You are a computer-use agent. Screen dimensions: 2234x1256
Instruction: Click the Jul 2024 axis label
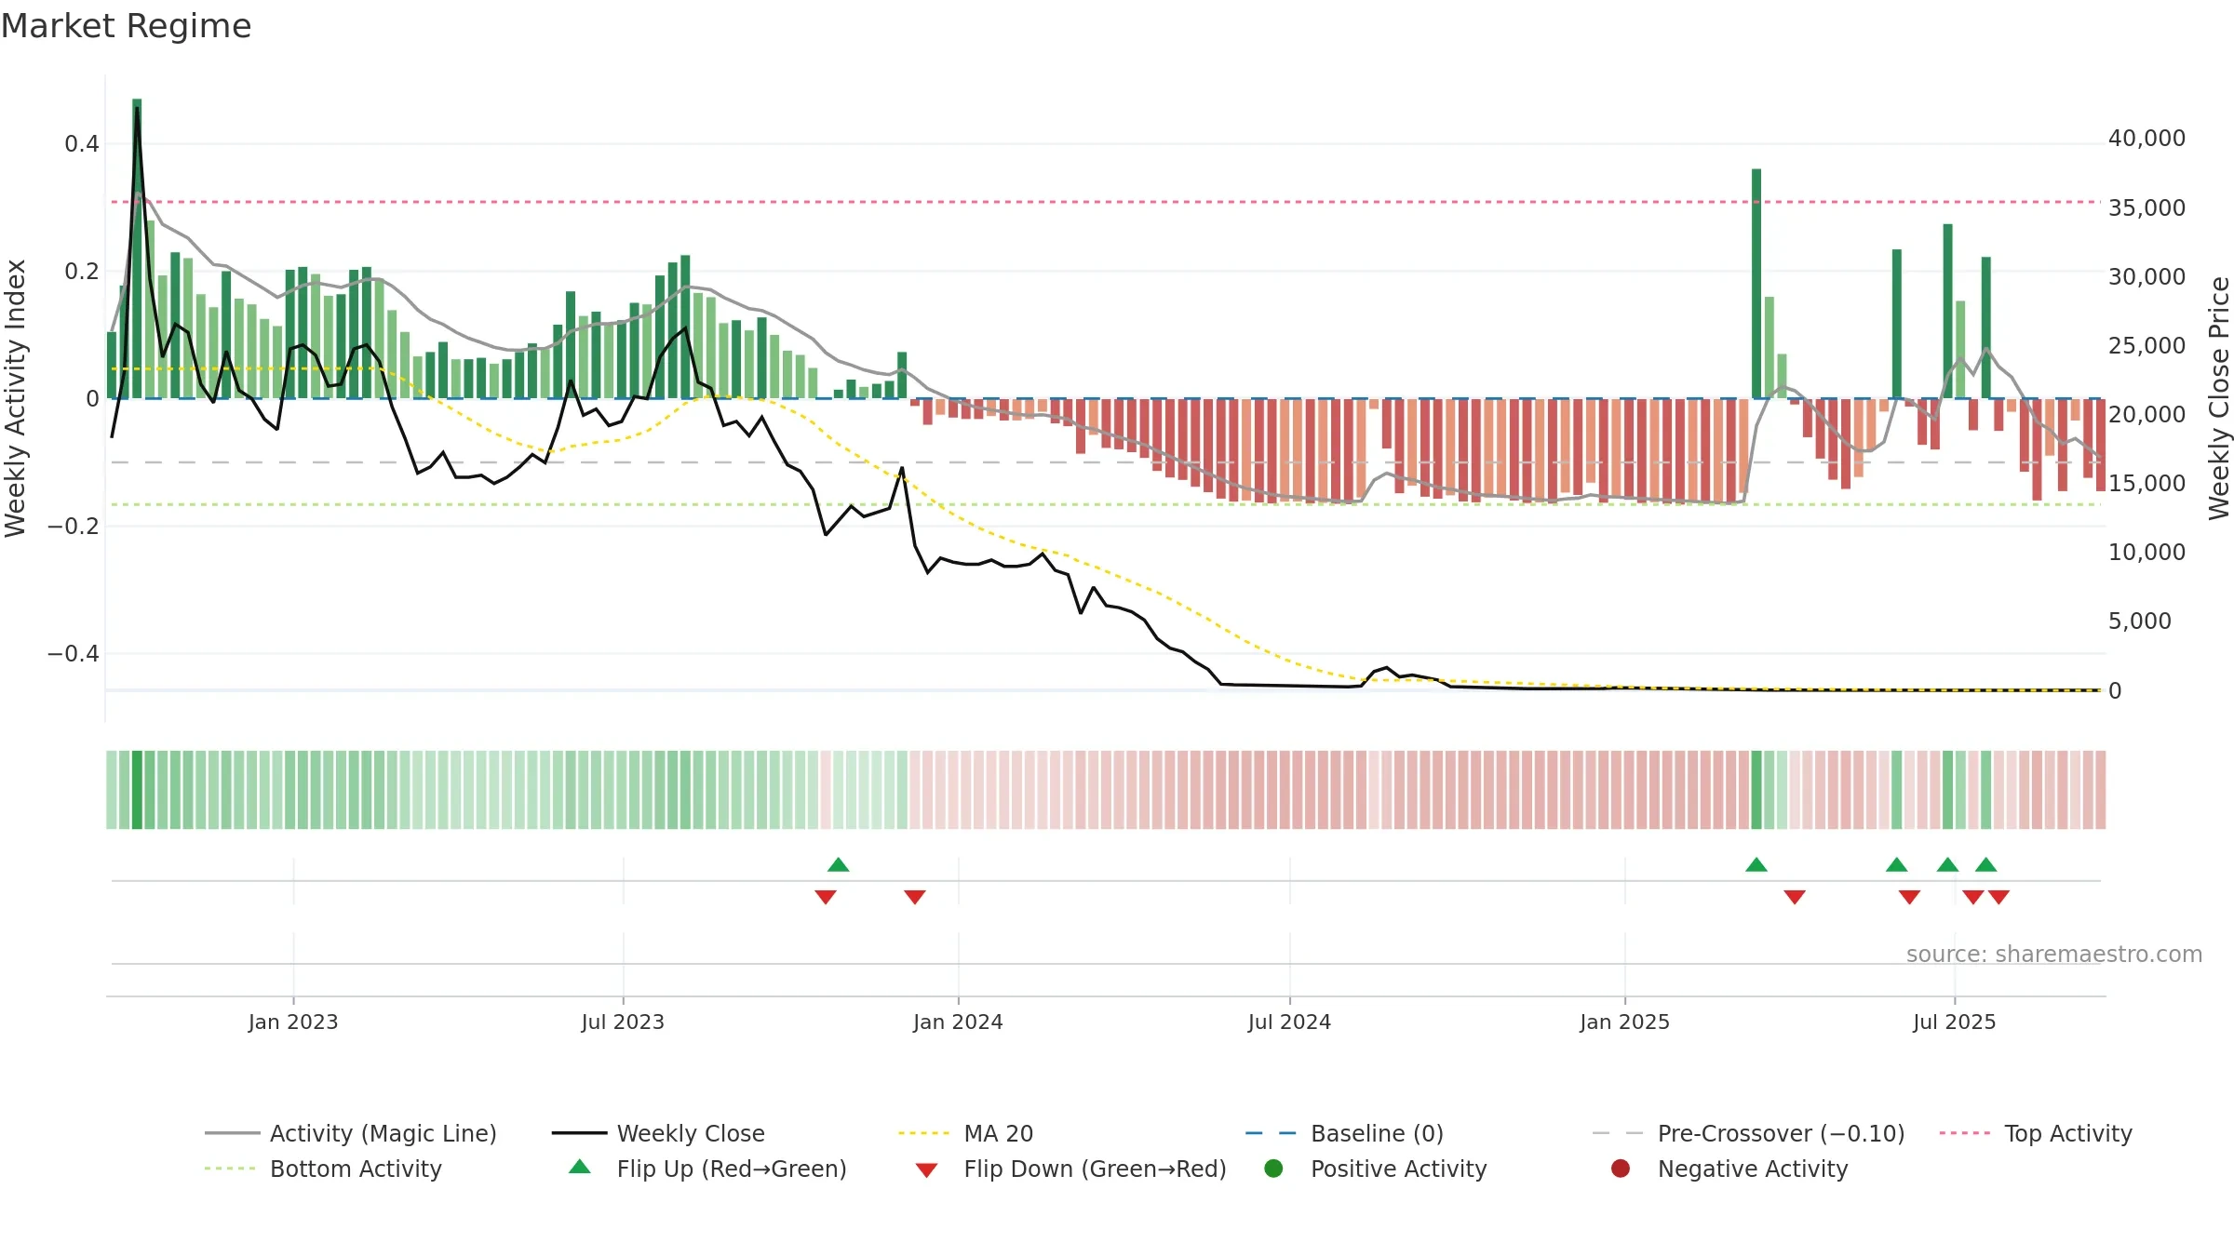(x=1289, y=1022)
